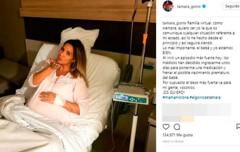Image resolution: width=240 pixels, height=152 pixels.
Task: Click the beige highlighted comment block
Action: [x=187, y=119]
